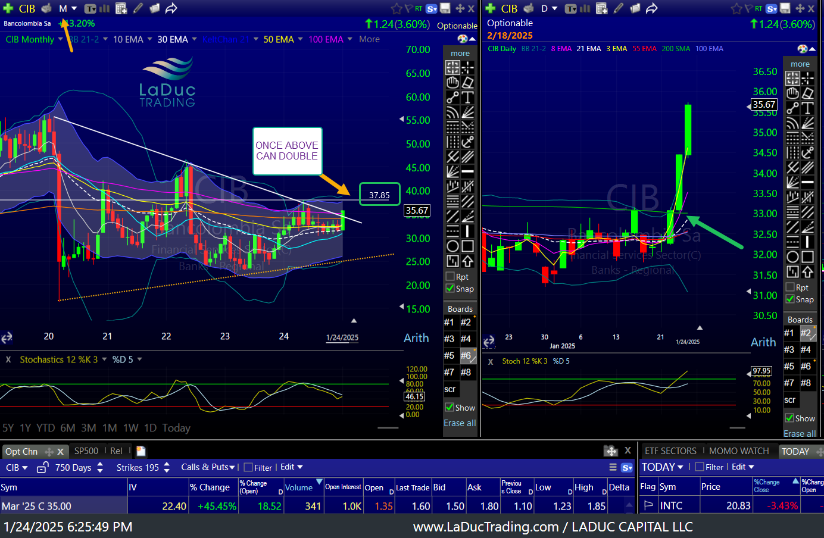Screen dimensions: 824x538
Task: Open the TODAY watchlist dropdown
Action: pos(662,467)
